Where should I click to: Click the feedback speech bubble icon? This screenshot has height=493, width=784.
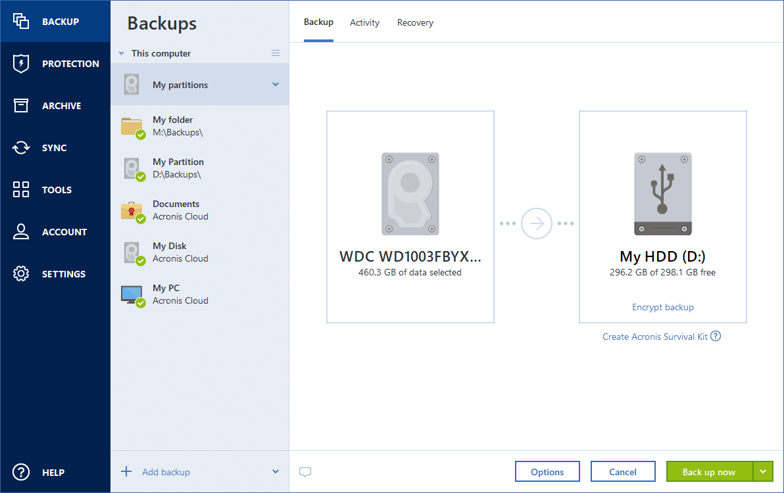pyautogui.click(x=305, y=471)
